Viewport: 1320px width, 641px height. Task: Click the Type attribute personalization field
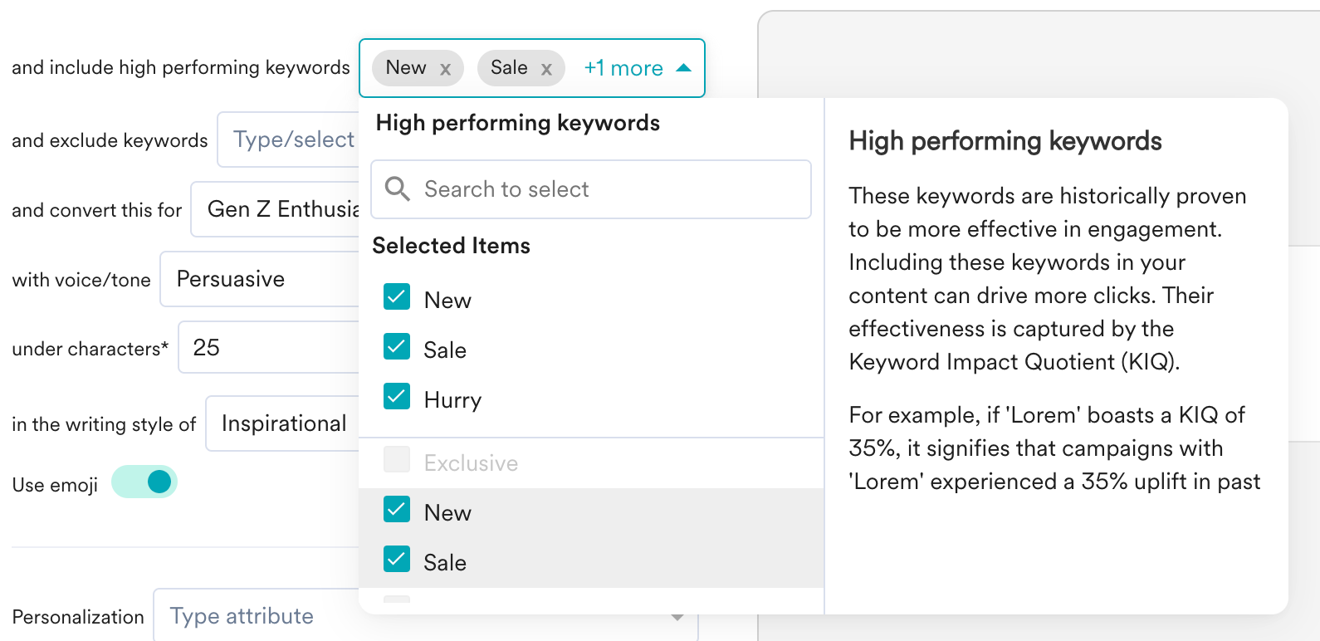point(332,616)
